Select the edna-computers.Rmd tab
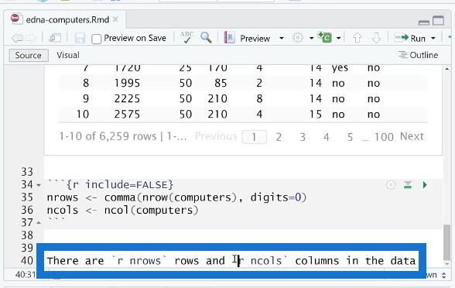 coord(67,20)
